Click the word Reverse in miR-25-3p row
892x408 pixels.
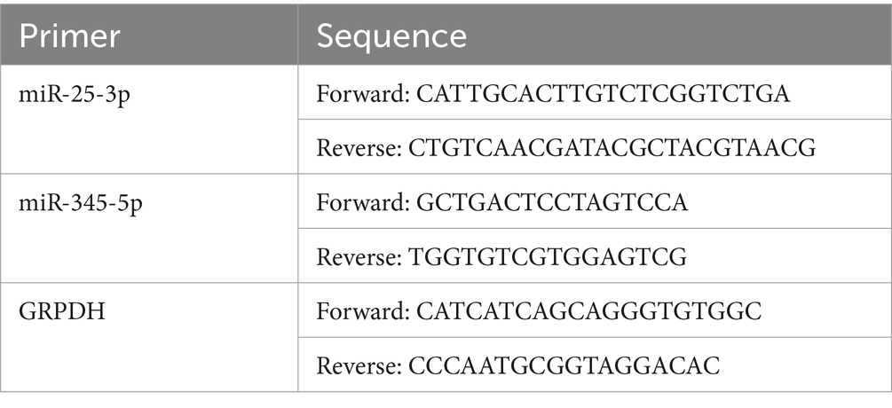pos(359,148)
